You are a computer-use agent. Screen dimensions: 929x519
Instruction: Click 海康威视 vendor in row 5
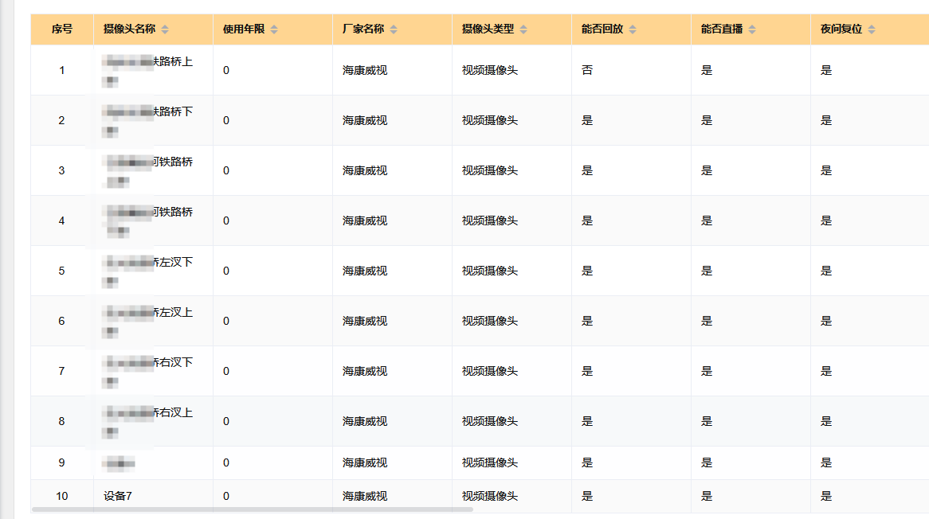pyautogui.click(x=365, y=271)
